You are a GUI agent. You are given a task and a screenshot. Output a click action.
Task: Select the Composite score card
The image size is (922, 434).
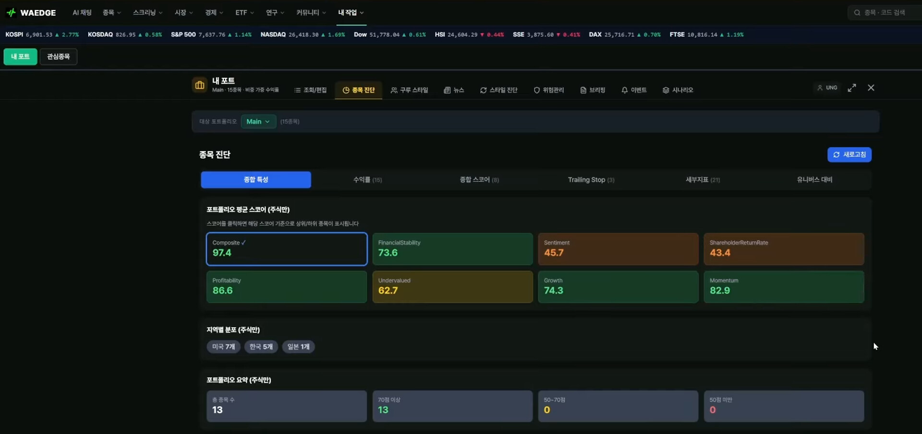287,249
